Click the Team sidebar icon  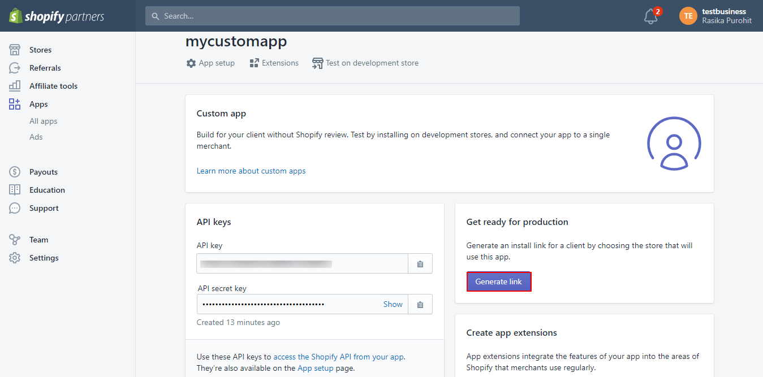coord(15,240)
